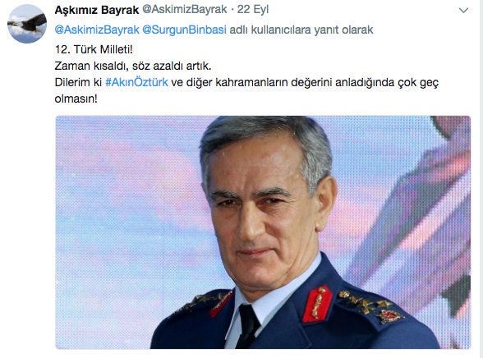Screen dimensions: 483x358
Task: Open the @SurgunBinbasi mentioned profile
Action: click(184, 30)
